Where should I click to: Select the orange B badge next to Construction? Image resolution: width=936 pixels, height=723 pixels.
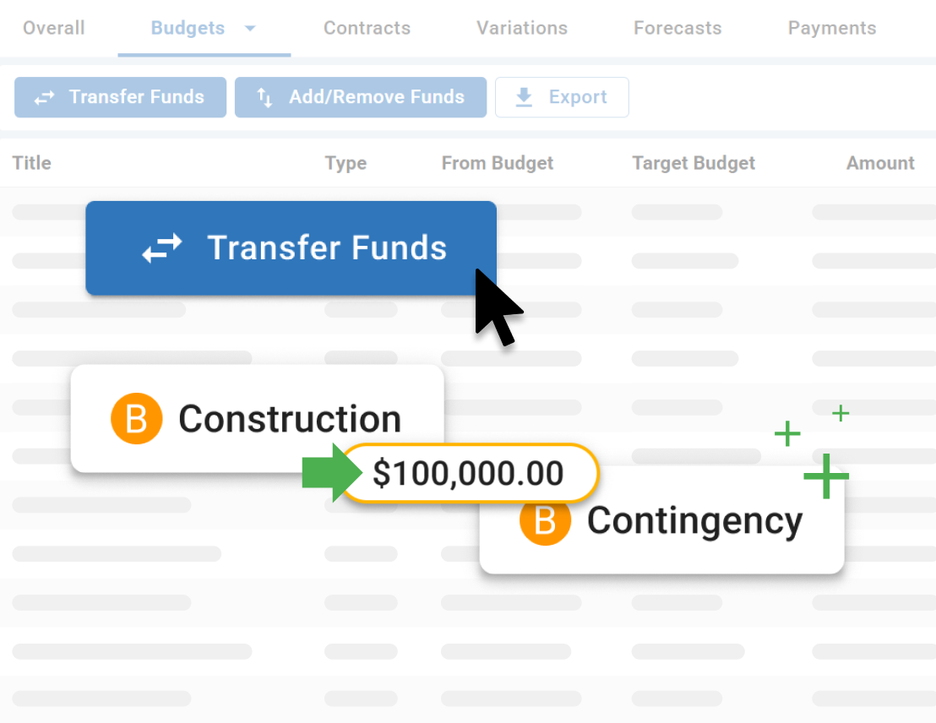pyautogui.click(x=136, y=418)
